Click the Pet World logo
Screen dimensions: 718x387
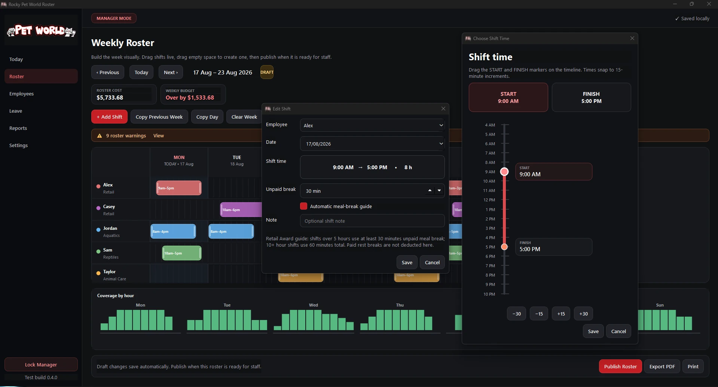coord(41,31)
